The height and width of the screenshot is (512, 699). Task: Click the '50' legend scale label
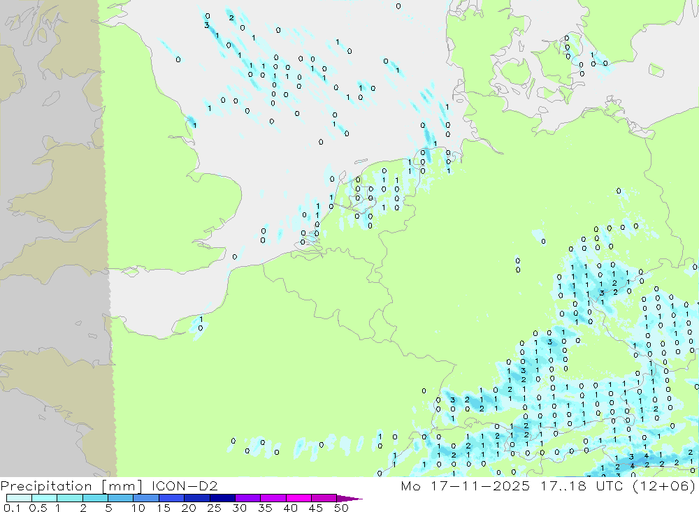click(341, 508)
